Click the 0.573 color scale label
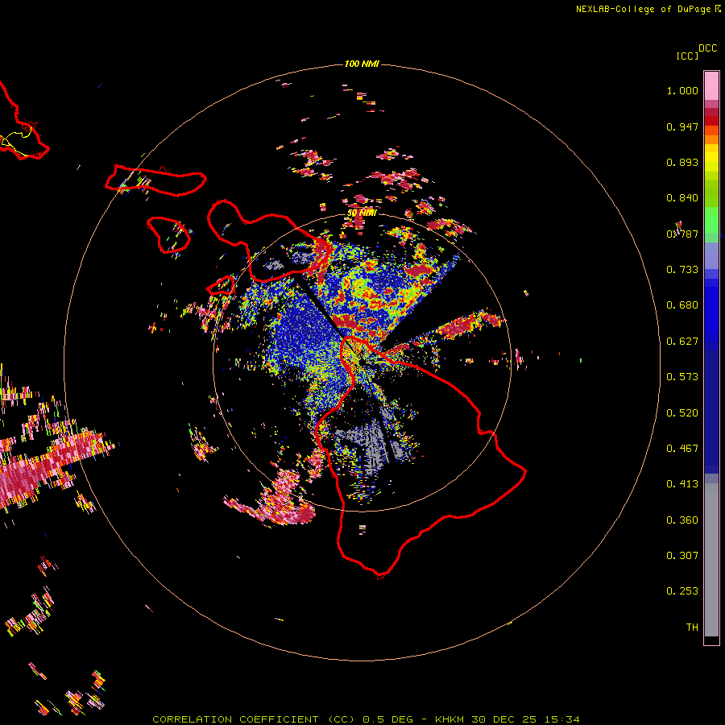Image resolution: width=725 pixels, height=725 pixels. tap(682, 377)
